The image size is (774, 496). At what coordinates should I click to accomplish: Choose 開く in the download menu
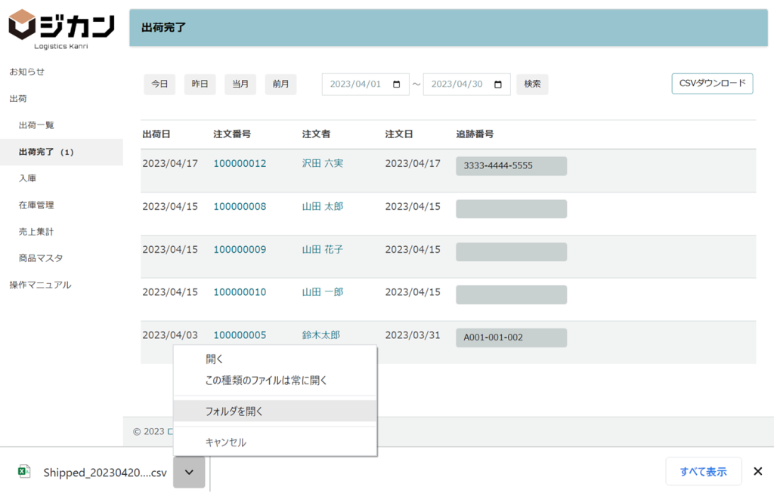click(x=215, y=359)
